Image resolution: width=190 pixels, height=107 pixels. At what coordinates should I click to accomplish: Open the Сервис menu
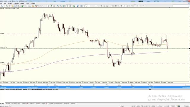(22, 3)
